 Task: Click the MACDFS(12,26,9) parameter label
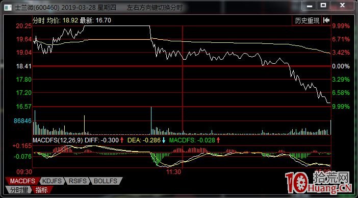pyautogui.click(x=58, y=140)
